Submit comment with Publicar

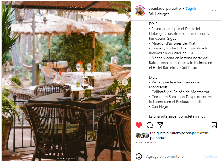[x=210, y=156]
